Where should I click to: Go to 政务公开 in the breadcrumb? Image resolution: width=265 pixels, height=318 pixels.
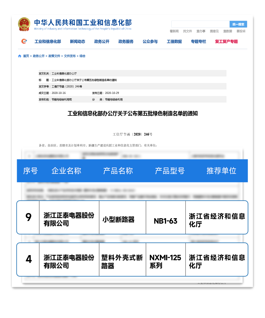pyautogui.click(x=39, y=56)
